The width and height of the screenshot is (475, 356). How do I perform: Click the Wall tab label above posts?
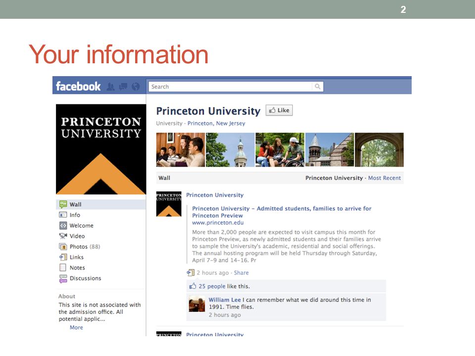[x=164, y=178]
